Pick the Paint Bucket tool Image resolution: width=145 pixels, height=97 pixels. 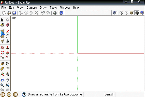point(2,25)
